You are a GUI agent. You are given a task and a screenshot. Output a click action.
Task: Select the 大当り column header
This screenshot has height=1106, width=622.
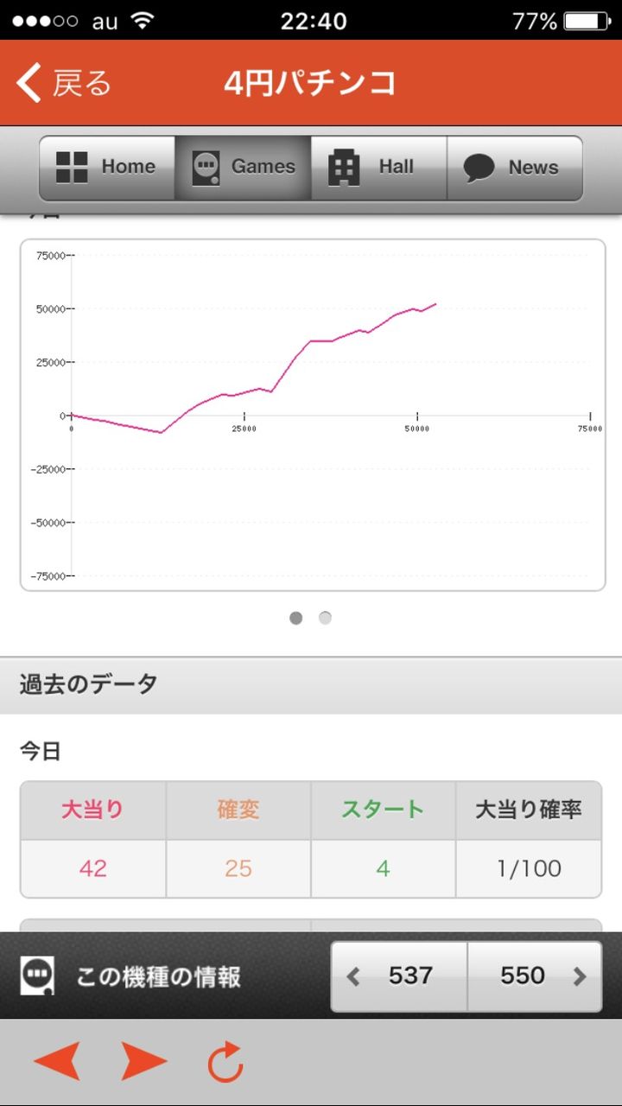(93, 810)
